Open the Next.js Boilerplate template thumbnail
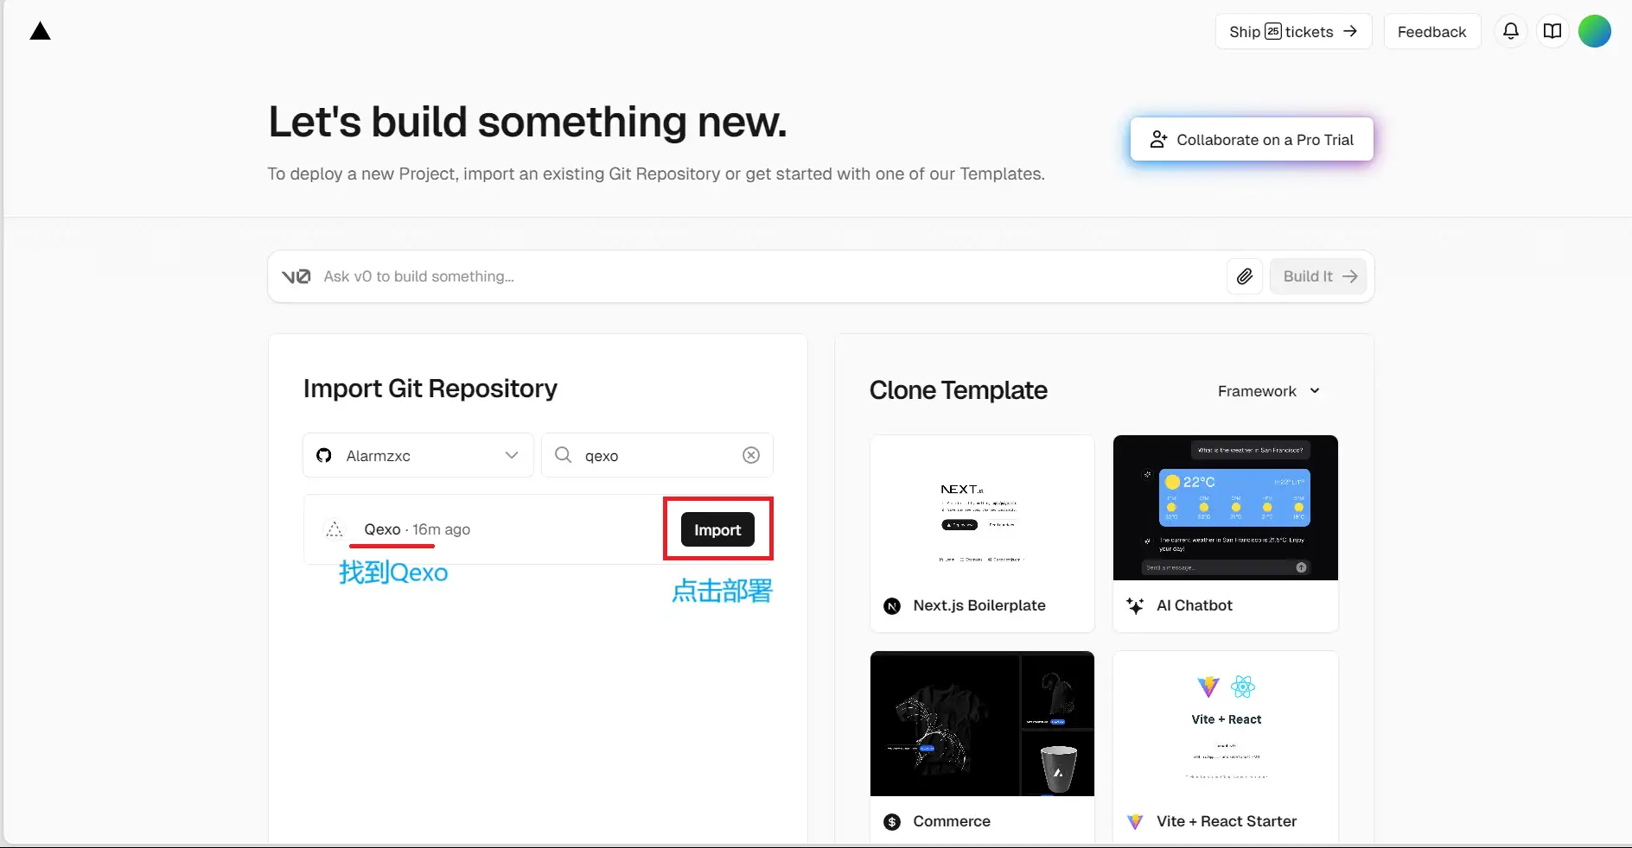Screen dimensions: 1632x848 [982, 508]
